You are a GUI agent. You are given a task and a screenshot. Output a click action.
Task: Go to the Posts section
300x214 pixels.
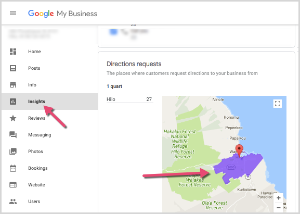[34, 68]
